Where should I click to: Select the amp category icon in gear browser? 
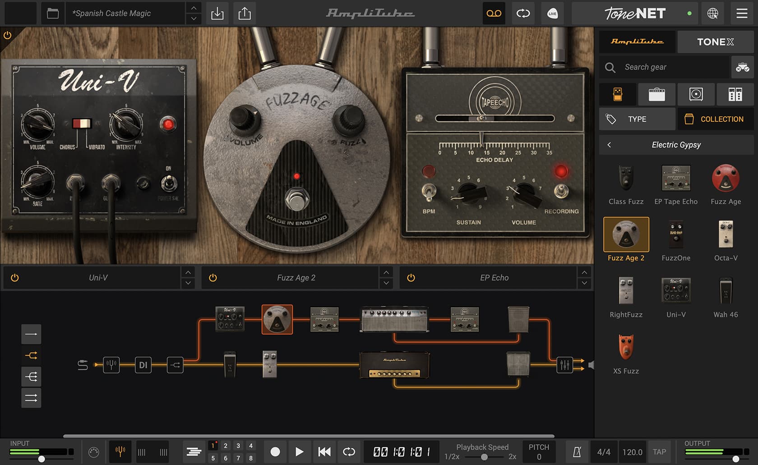click(x=656, y=94)
